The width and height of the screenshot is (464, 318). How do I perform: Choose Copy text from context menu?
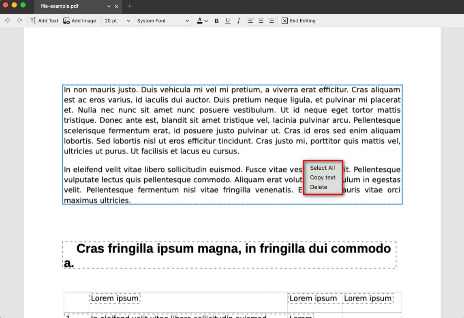point(323,177)
